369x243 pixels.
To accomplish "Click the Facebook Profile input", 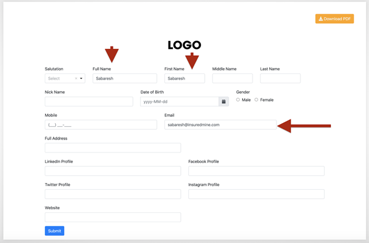I will click(x=256, y=171).
